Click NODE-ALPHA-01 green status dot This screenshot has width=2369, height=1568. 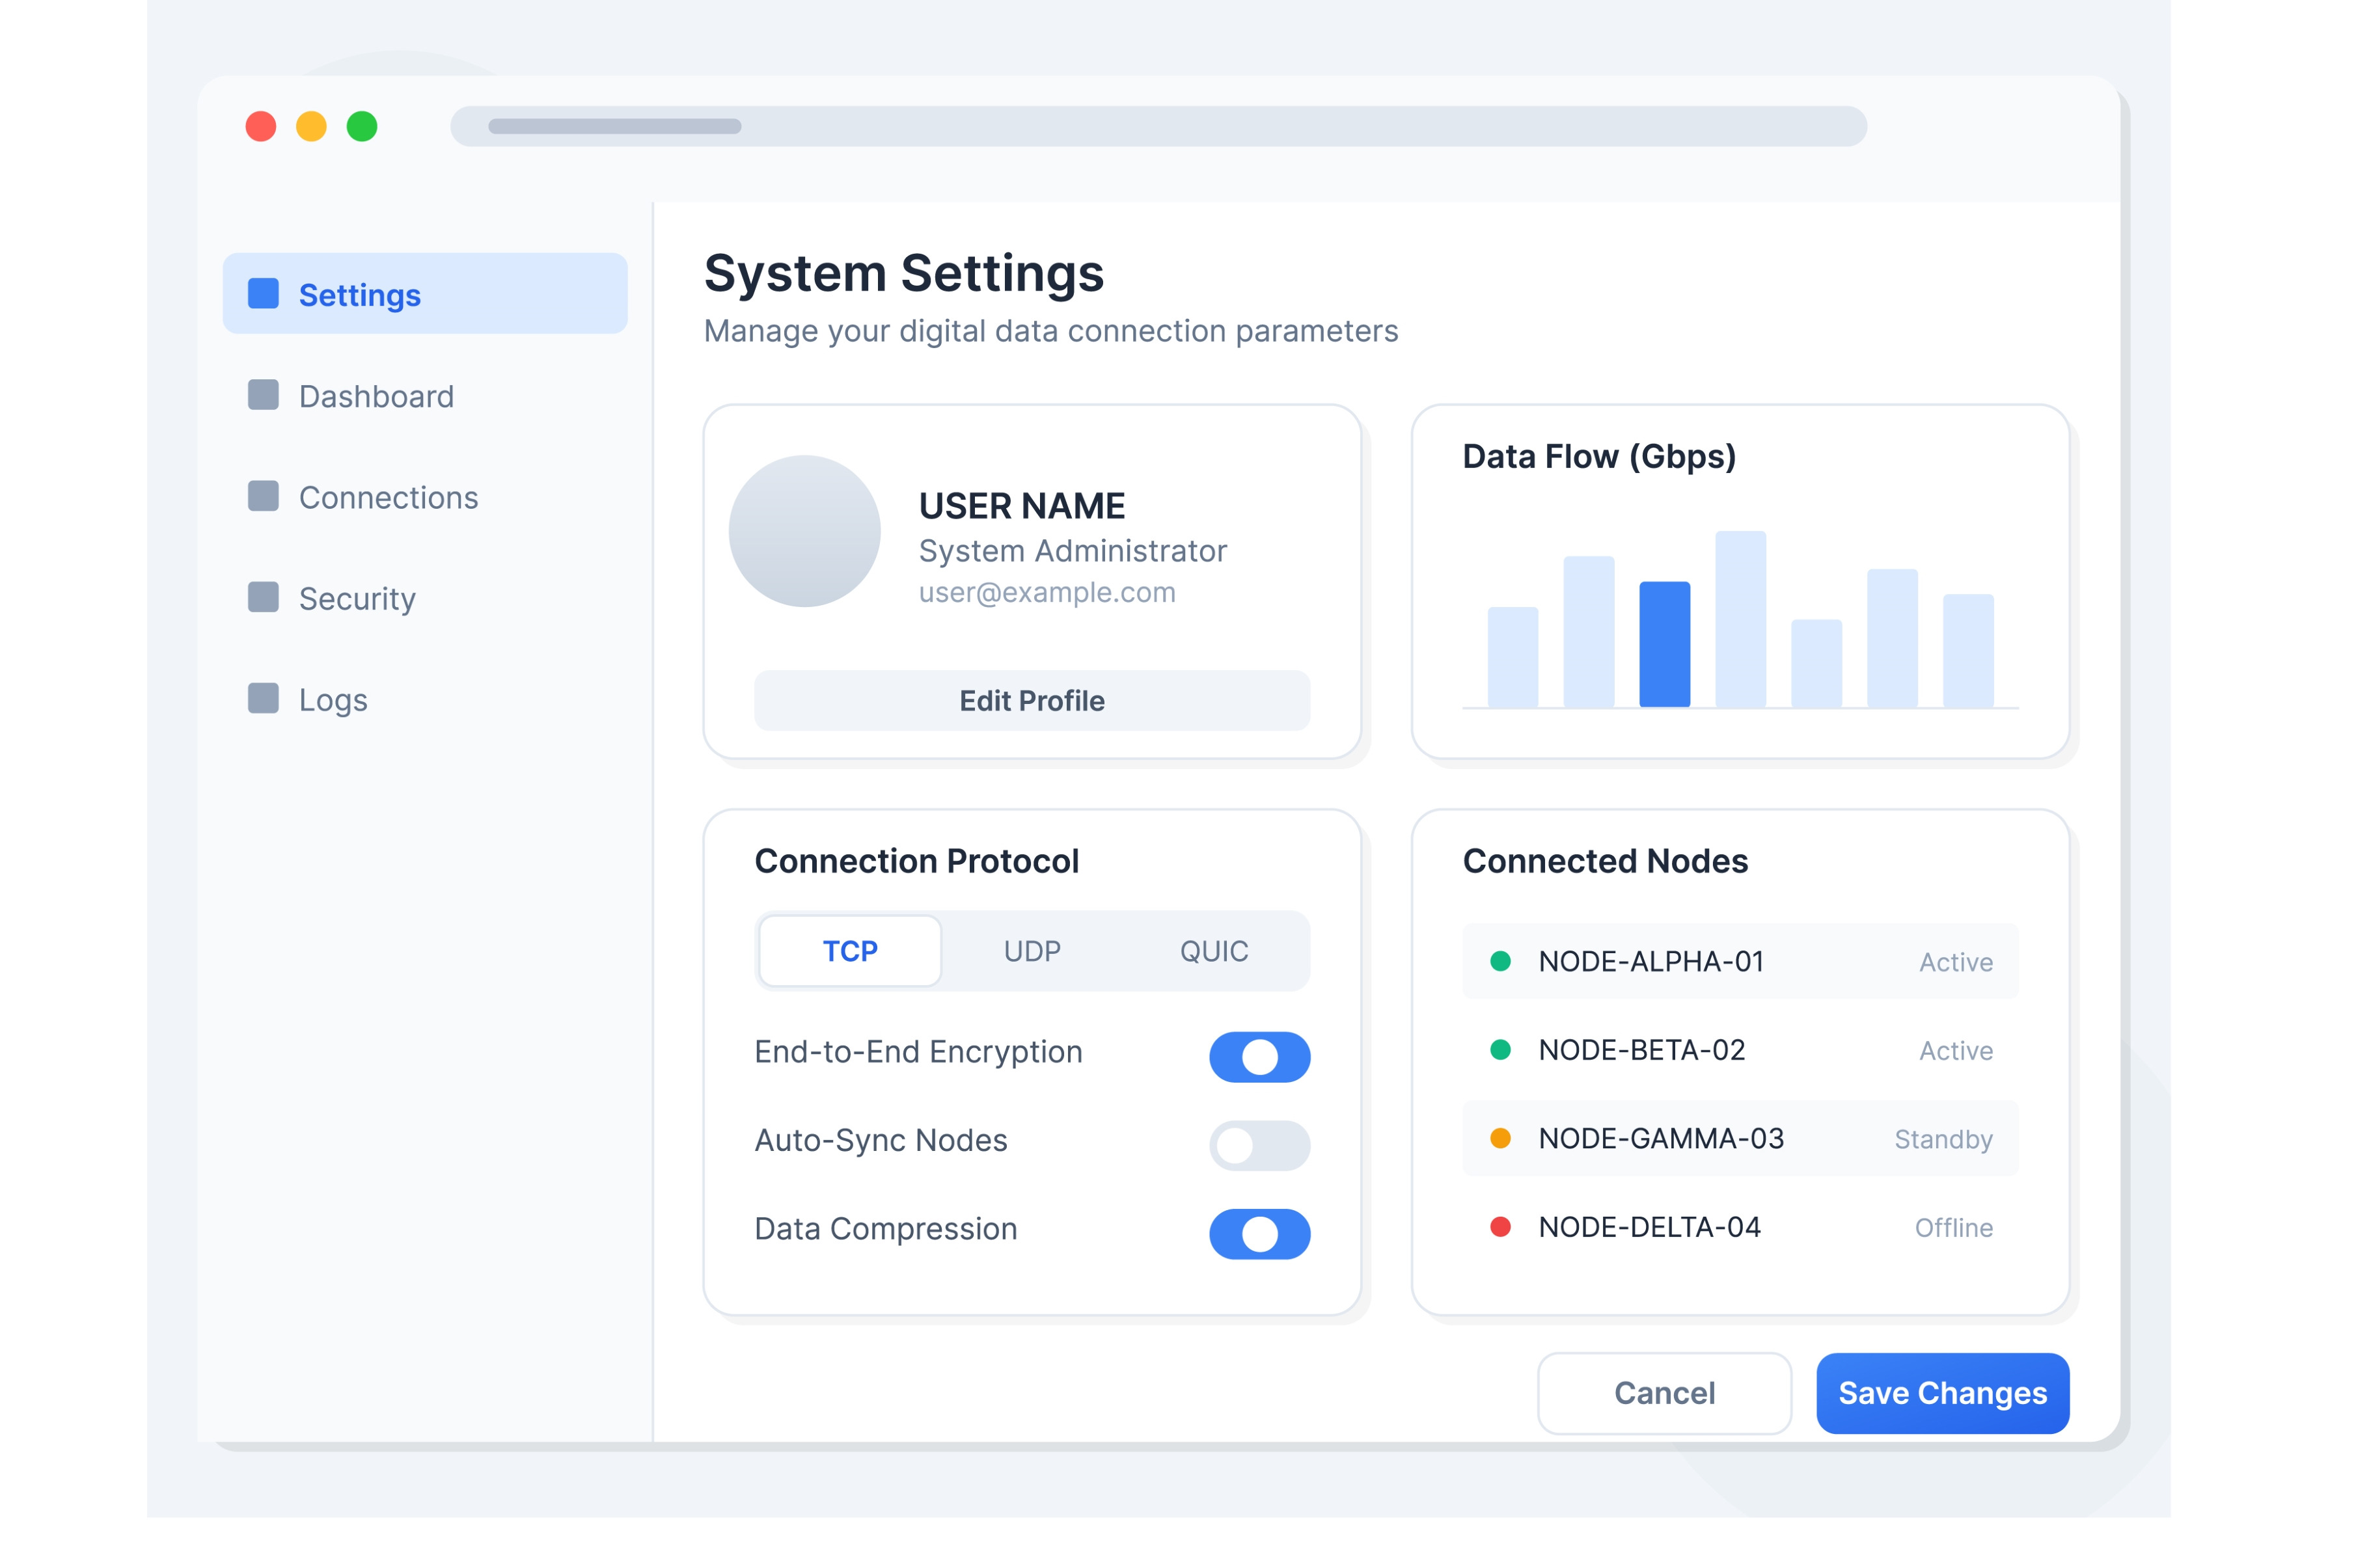[1500, 961]
